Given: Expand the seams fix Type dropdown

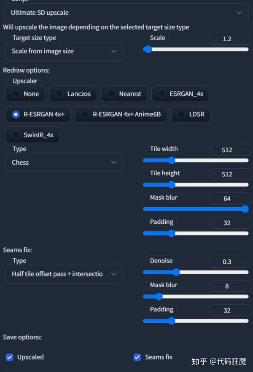Looking at the screenshot, I should pyautogui.click(x=65, y=274).
